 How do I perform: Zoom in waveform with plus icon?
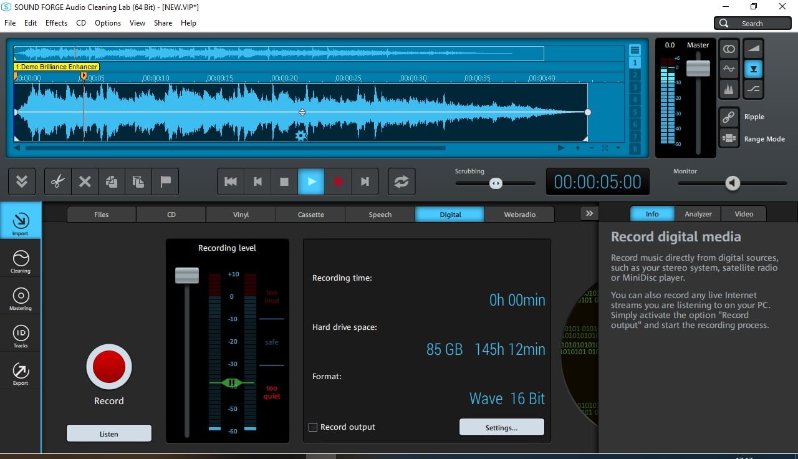click(x=578, y=148)
